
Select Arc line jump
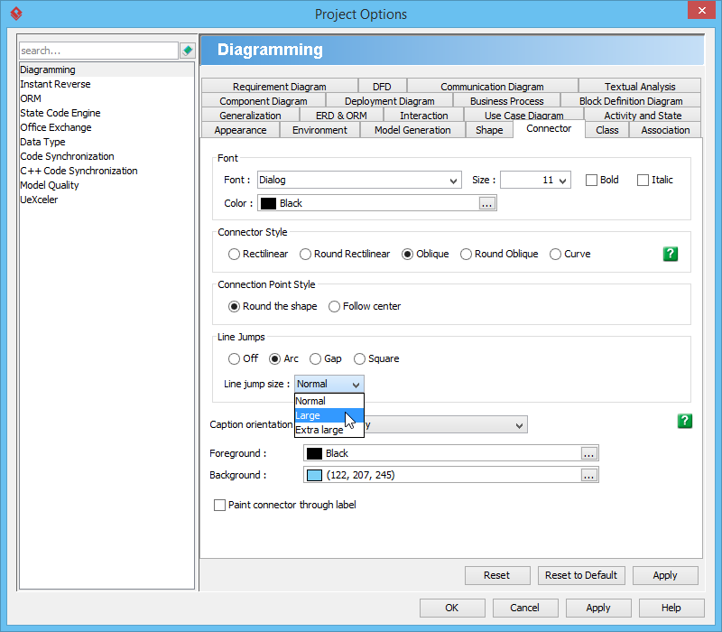275,358
